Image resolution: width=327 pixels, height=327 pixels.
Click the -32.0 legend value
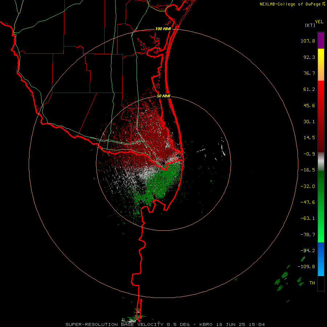pos(308,186)
